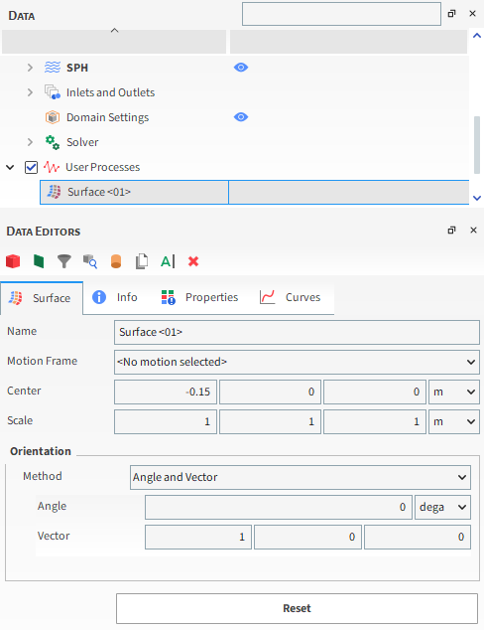Click the Center X field showing -0.15

tap(166, 392)
